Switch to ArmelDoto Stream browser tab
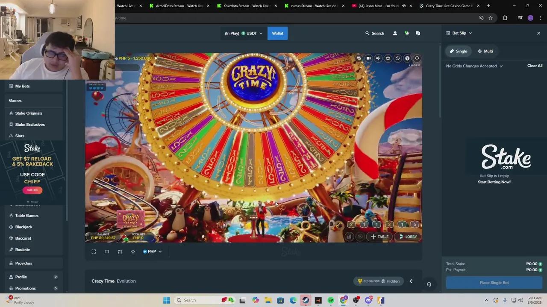547x307 pixels. pyautogui.click(x=179, y=6)
